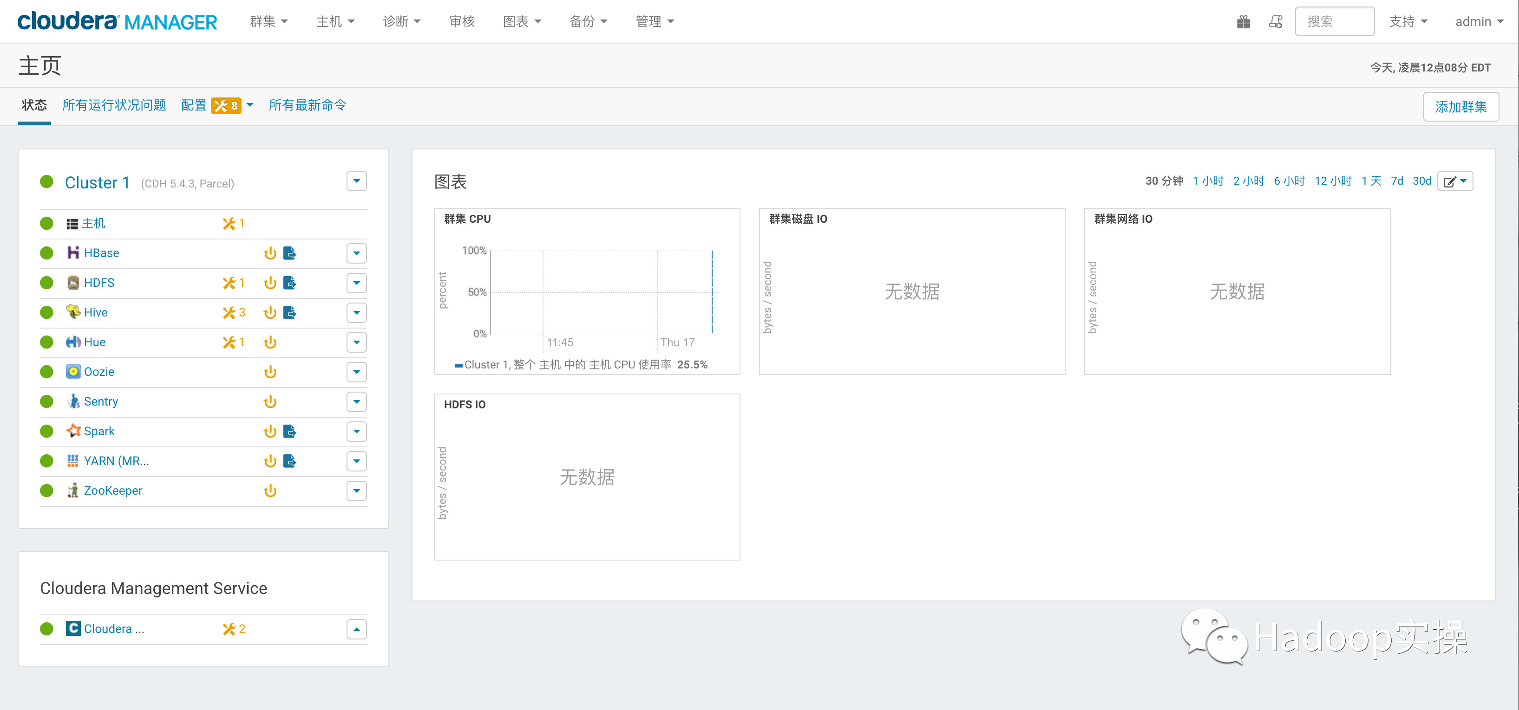
Task: Click the Hue restart-needed power icon
Action: click(270, 342)
